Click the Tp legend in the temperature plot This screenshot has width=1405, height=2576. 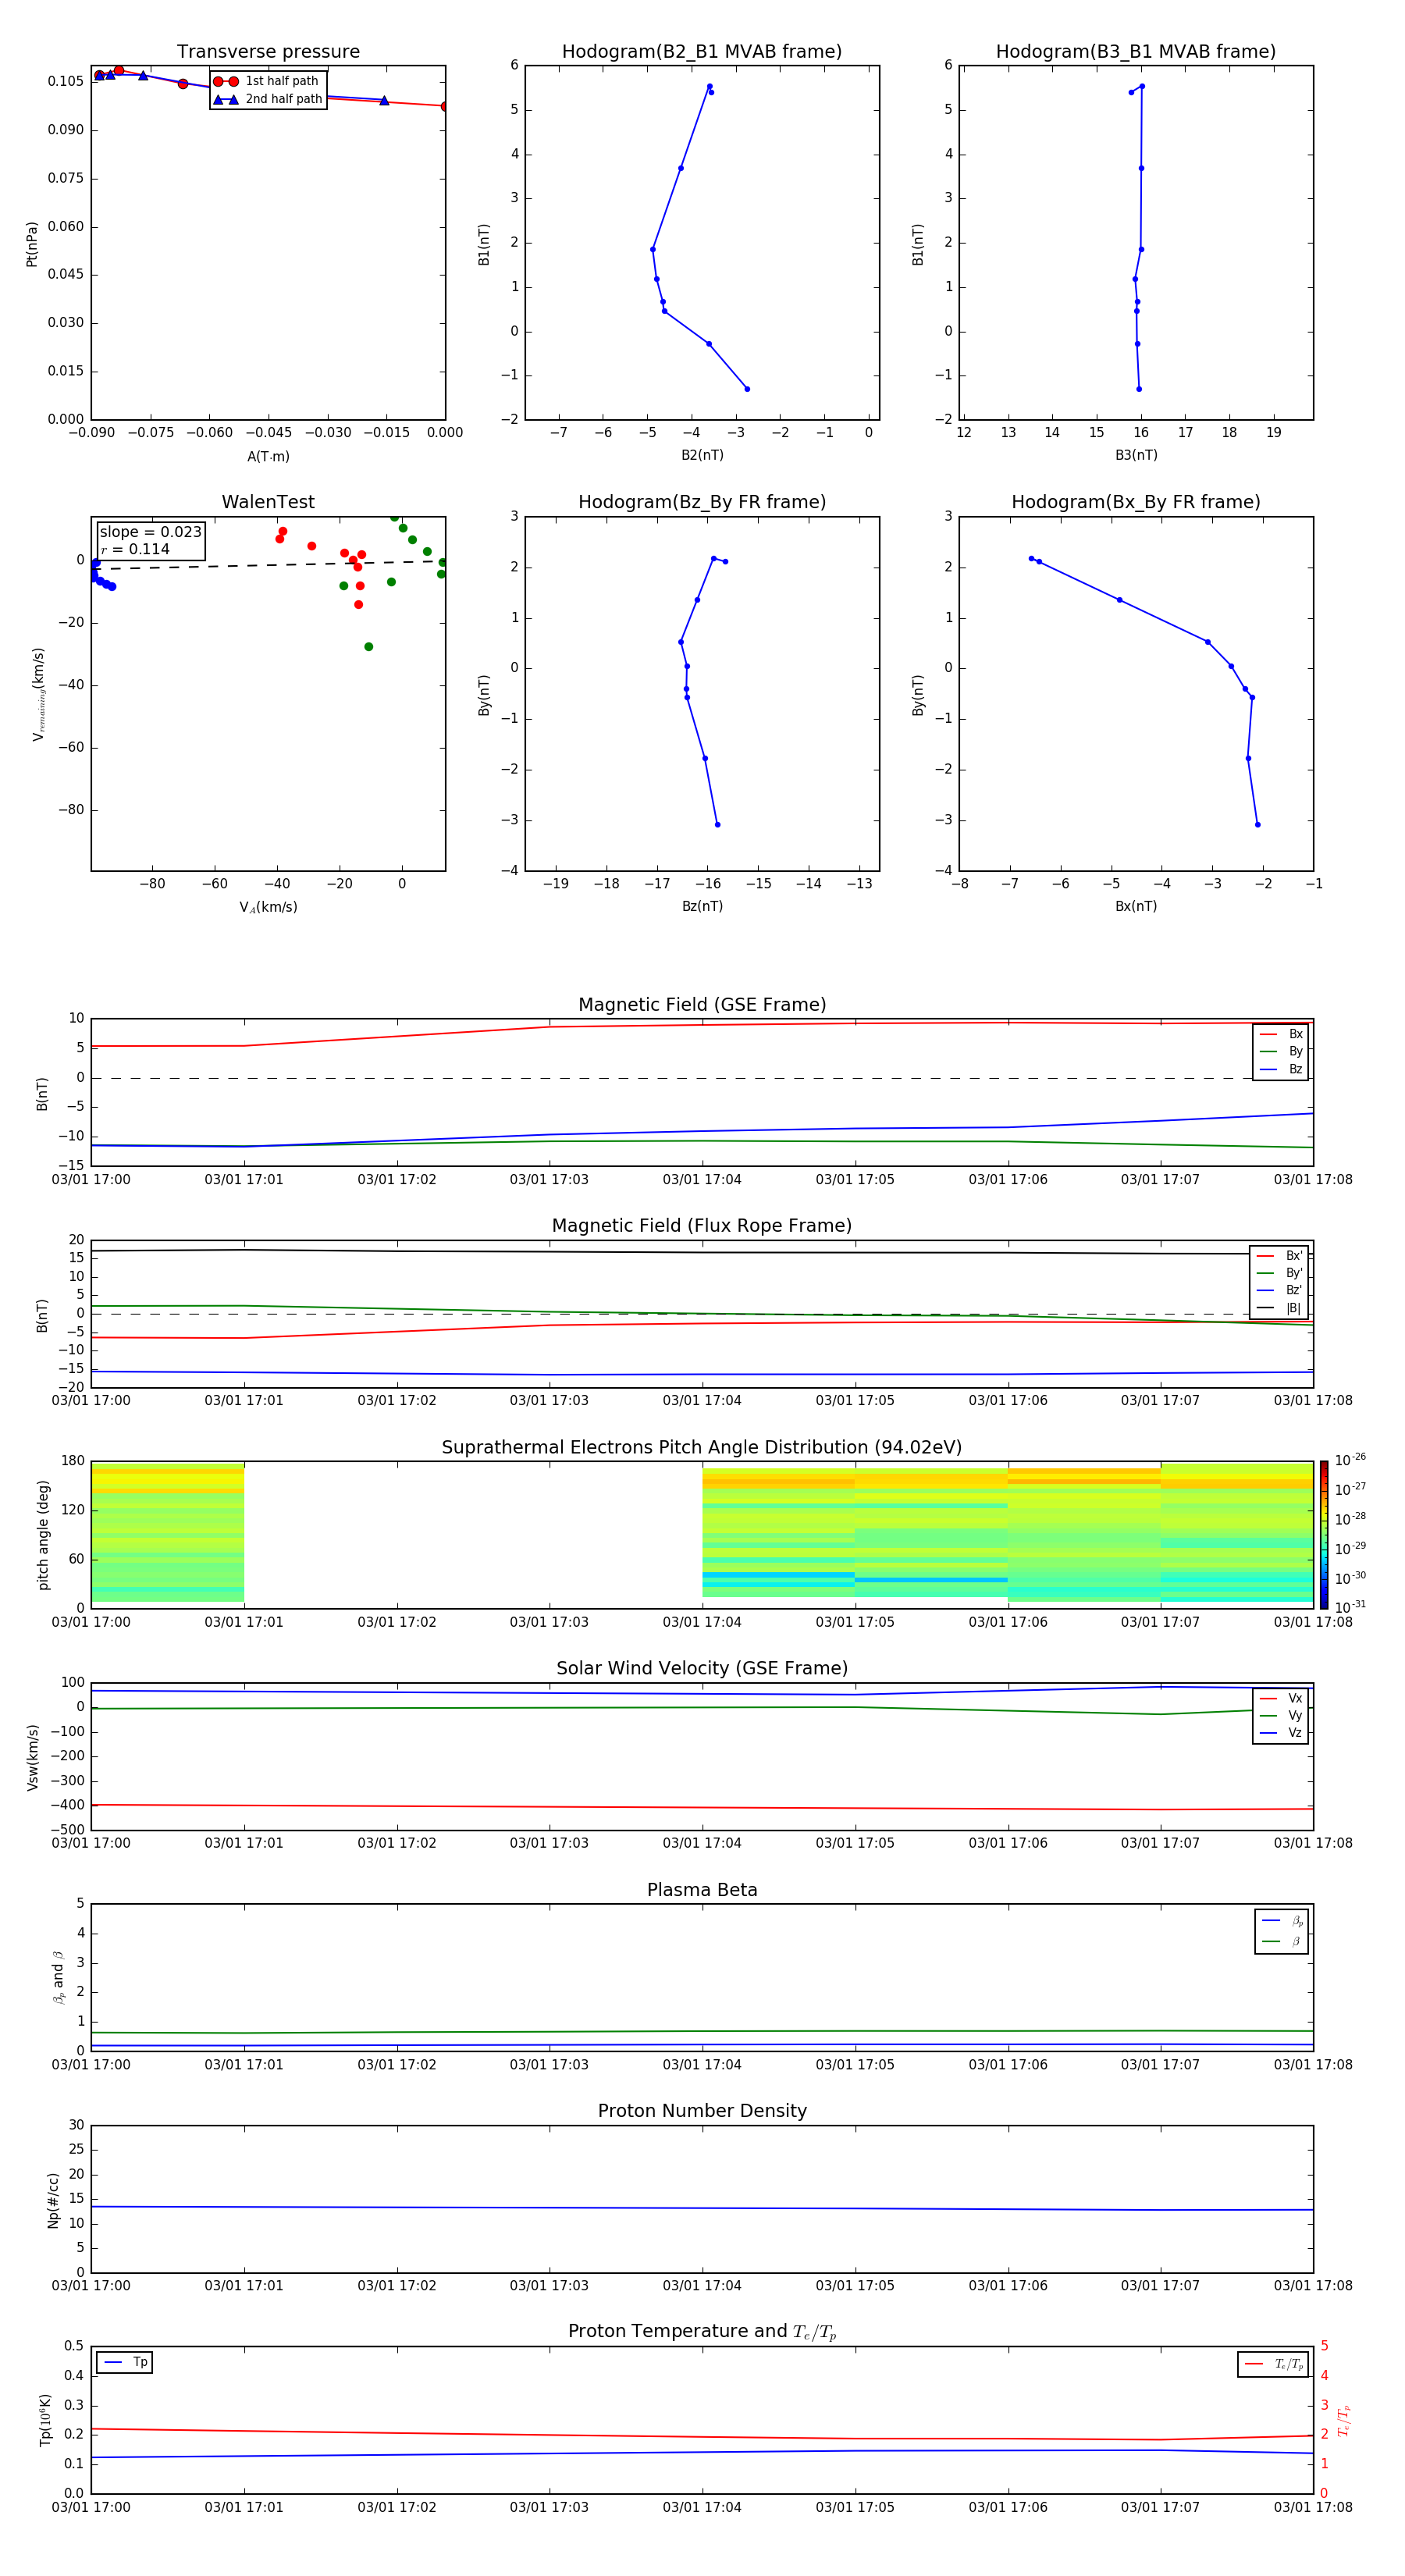tap(125, 2362)
